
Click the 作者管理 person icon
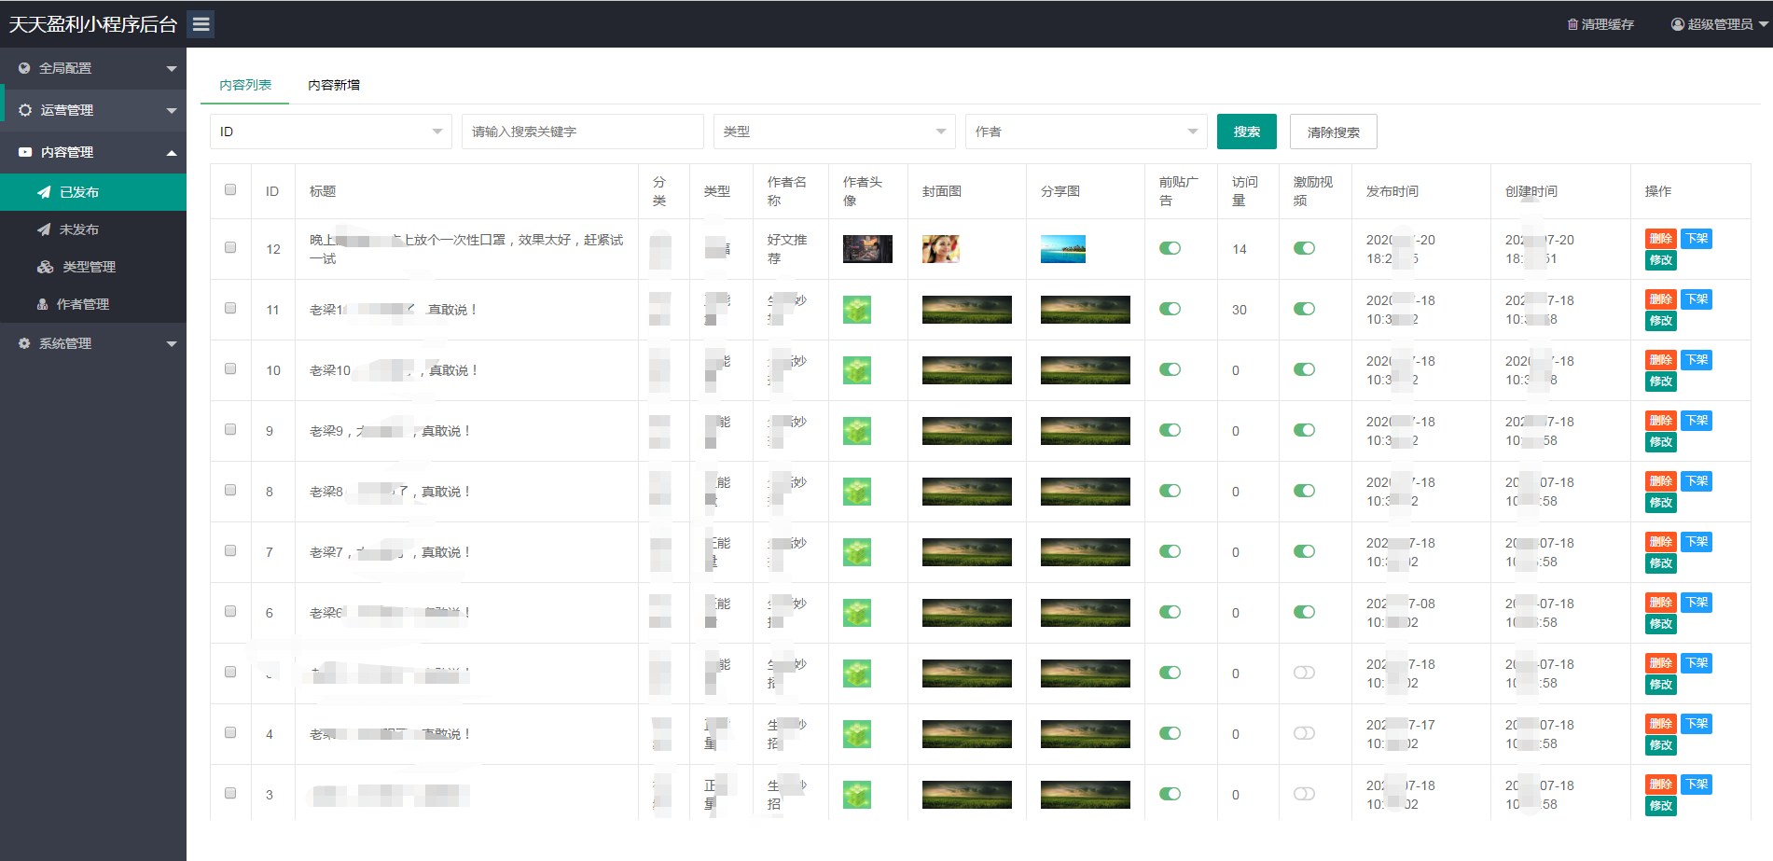coord(43,304)
